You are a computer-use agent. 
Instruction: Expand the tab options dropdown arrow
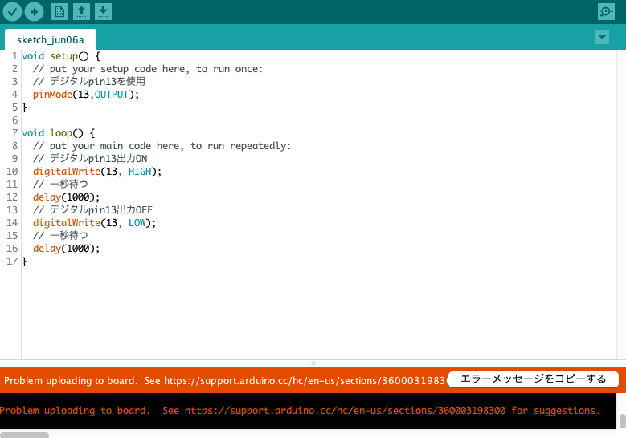pos(602,38)
